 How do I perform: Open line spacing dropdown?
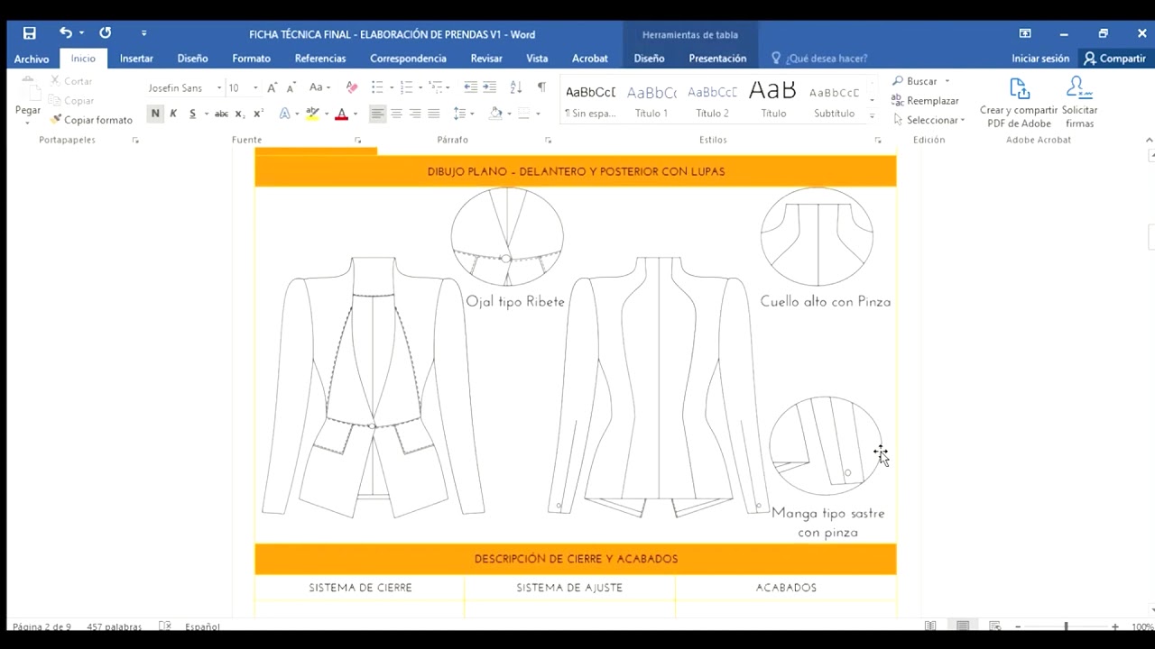tap(464, 114)
